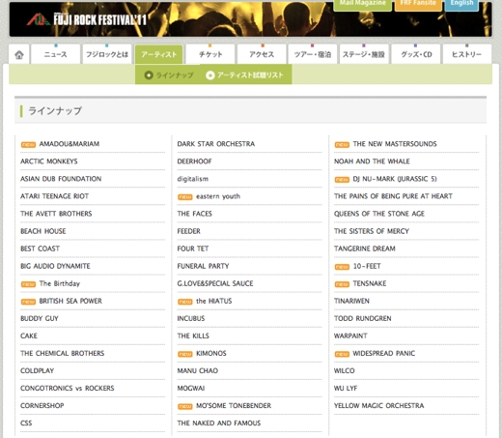Open THE CHEMICAL BROTHERS link
The height and width of the screenshot is (438, 502).
63,353
